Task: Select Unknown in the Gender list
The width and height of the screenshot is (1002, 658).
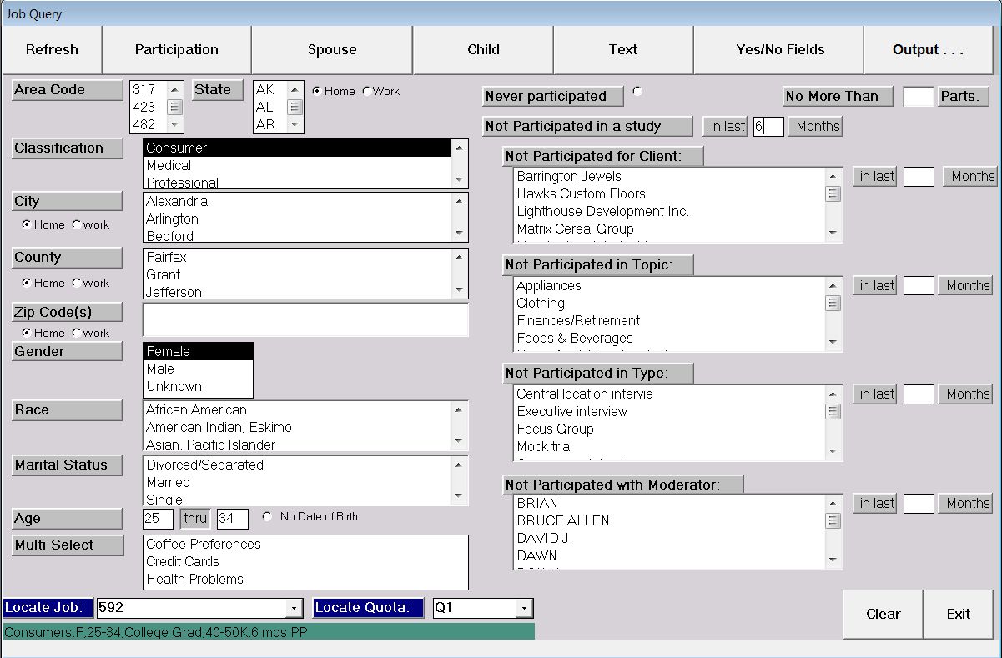Action: tap(198, 387)
